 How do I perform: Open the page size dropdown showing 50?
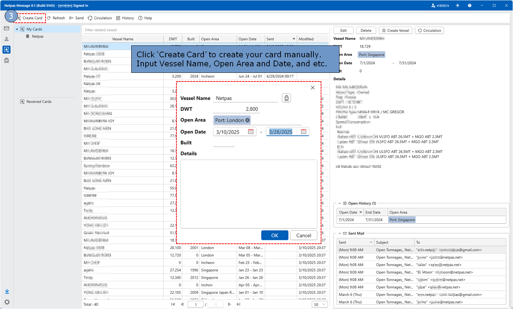[x=320, y=304]
